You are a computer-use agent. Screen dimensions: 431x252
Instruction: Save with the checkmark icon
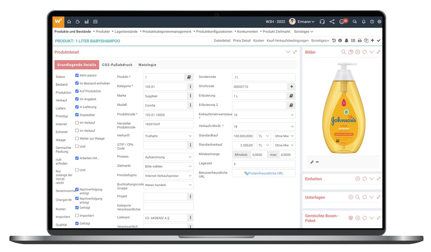tap(379, 41)
